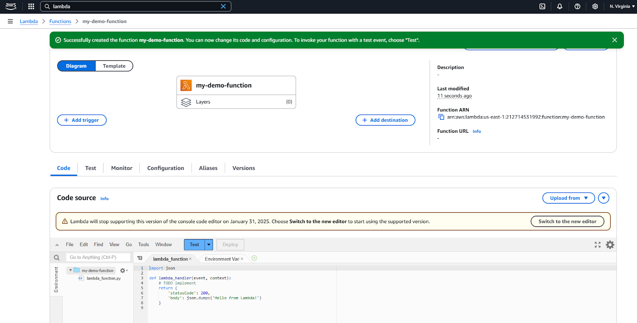The width and height of the screenshot is (637, 323).
Task: Go to Functions breadcrumb link
Action: [60, 21]
